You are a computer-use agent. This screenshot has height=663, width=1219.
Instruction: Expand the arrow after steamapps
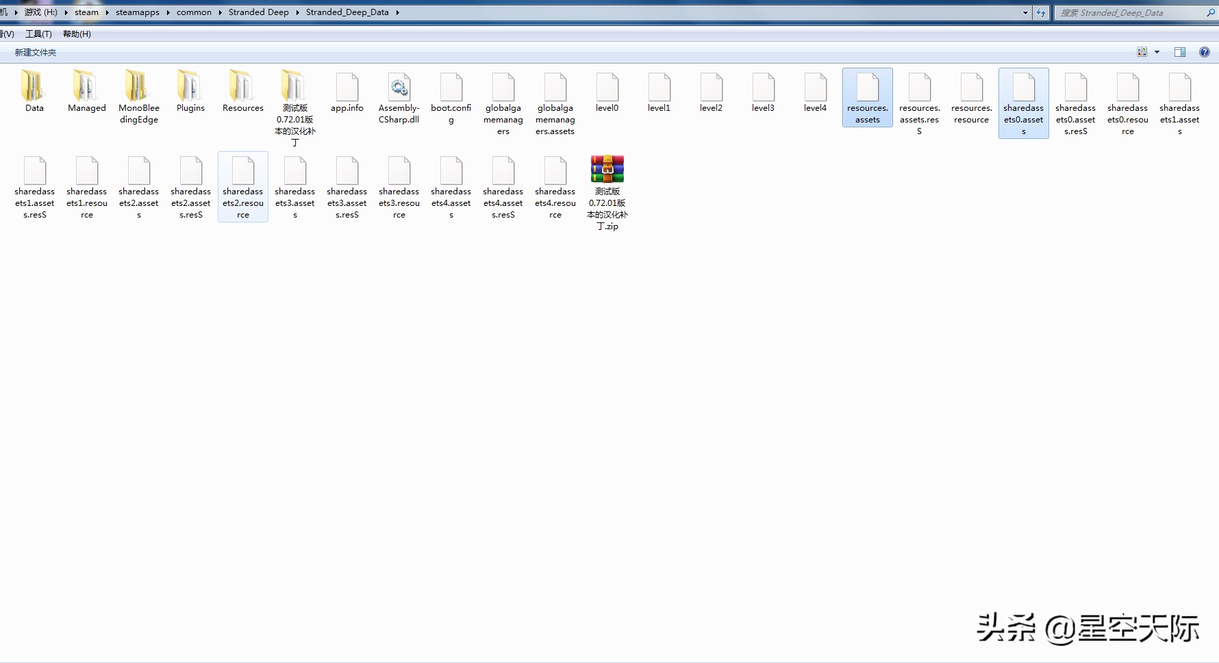point(168,12)
